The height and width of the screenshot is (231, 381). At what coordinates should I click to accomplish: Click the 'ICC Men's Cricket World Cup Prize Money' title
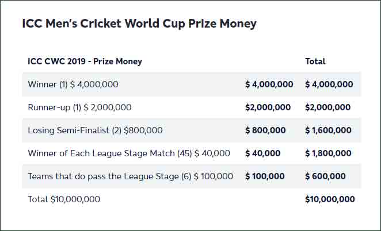point(139,24)
